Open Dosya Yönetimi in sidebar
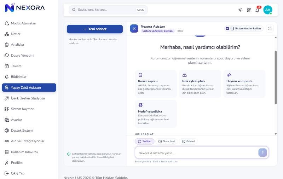The image size is (283, 179). [x=29, y=56]
